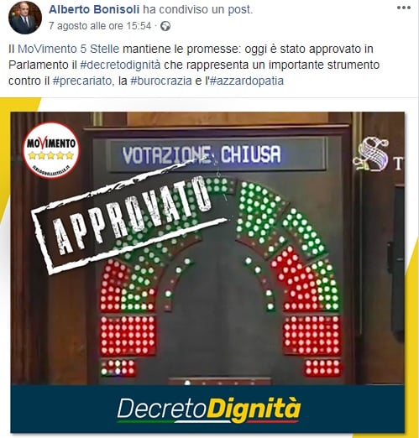
Task: Click the globe public privacy icon
Action: [x=165, y=26]
